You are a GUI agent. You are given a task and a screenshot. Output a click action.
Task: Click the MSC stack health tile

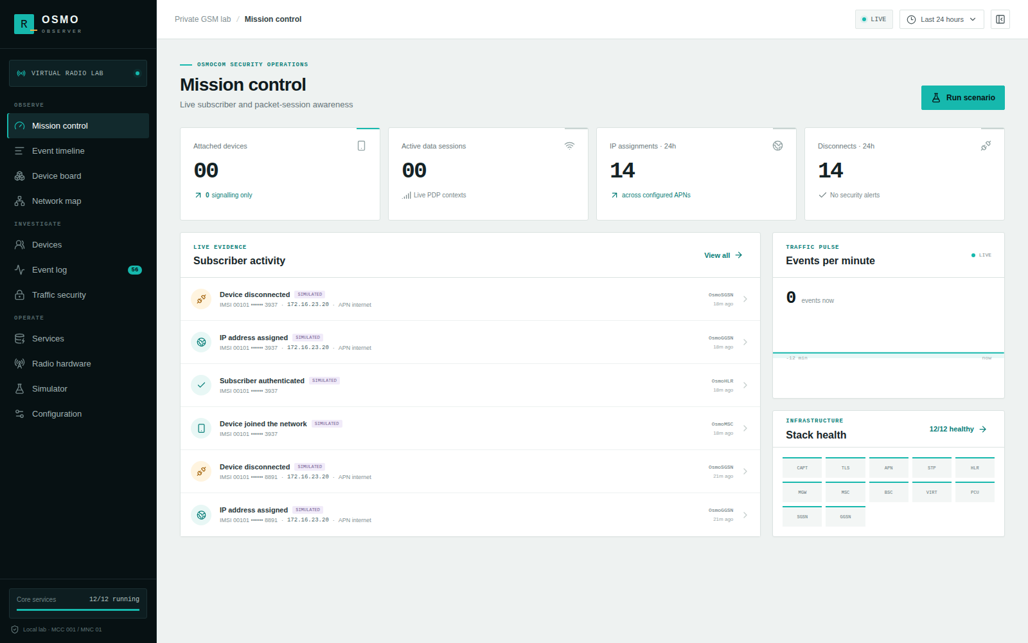[x=846, y=492]
